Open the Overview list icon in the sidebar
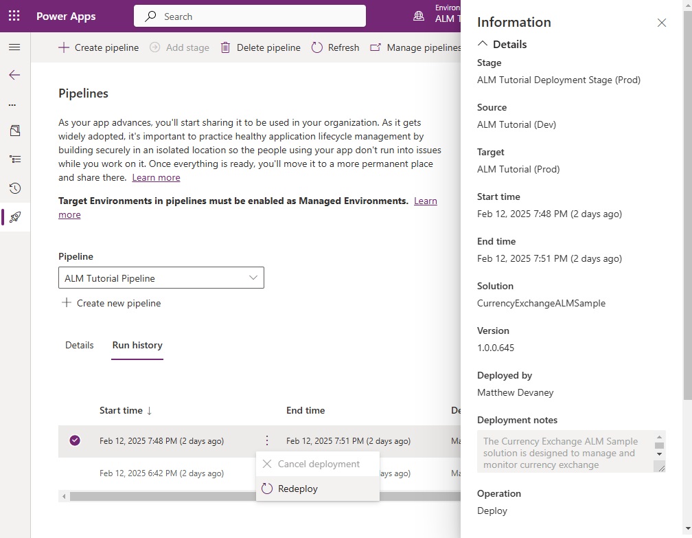692x538 pixels. (x=15, y=159)
